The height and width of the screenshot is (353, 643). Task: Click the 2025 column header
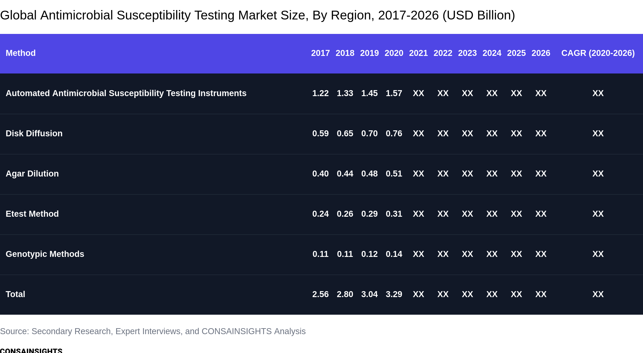tap(516, 53)
